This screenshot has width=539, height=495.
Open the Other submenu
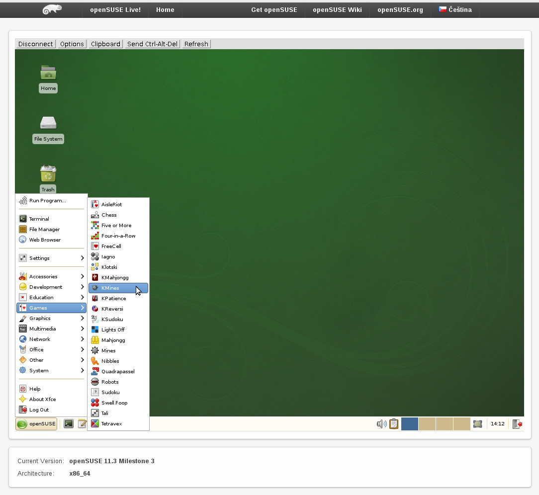click(x=52, y=360)
